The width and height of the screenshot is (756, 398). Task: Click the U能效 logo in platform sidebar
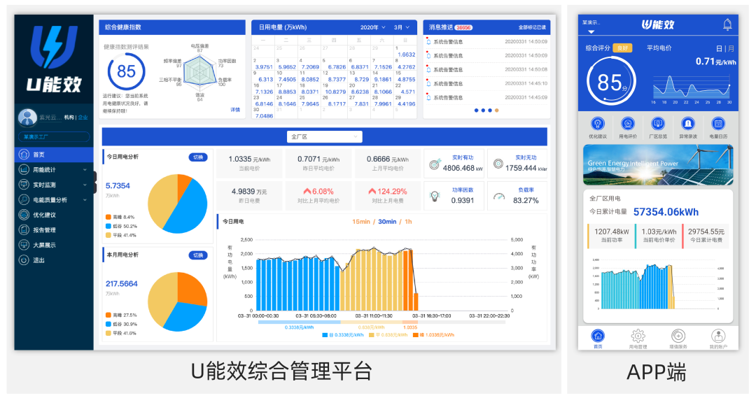(x=53, y=58)
